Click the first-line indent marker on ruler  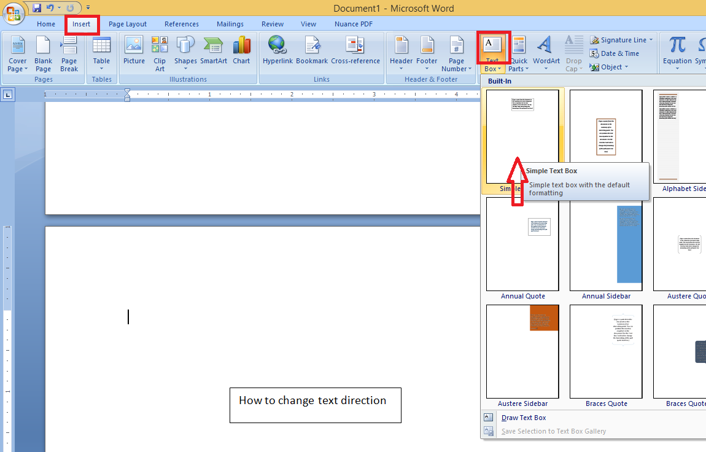tap(128, 92)
